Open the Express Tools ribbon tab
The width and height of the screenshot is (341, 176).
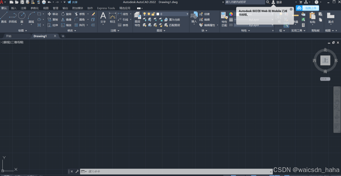tap(106, 8)
